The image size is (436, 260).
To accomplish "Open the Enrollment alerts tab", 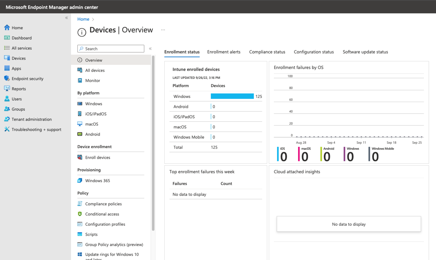I will coord(224,52).
